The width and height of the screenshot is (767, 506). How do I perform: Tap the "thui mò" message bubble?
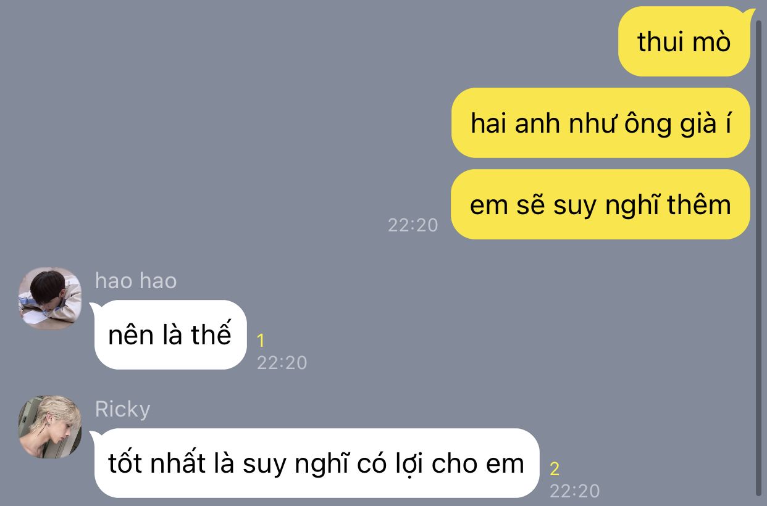[x=684, y=41]
